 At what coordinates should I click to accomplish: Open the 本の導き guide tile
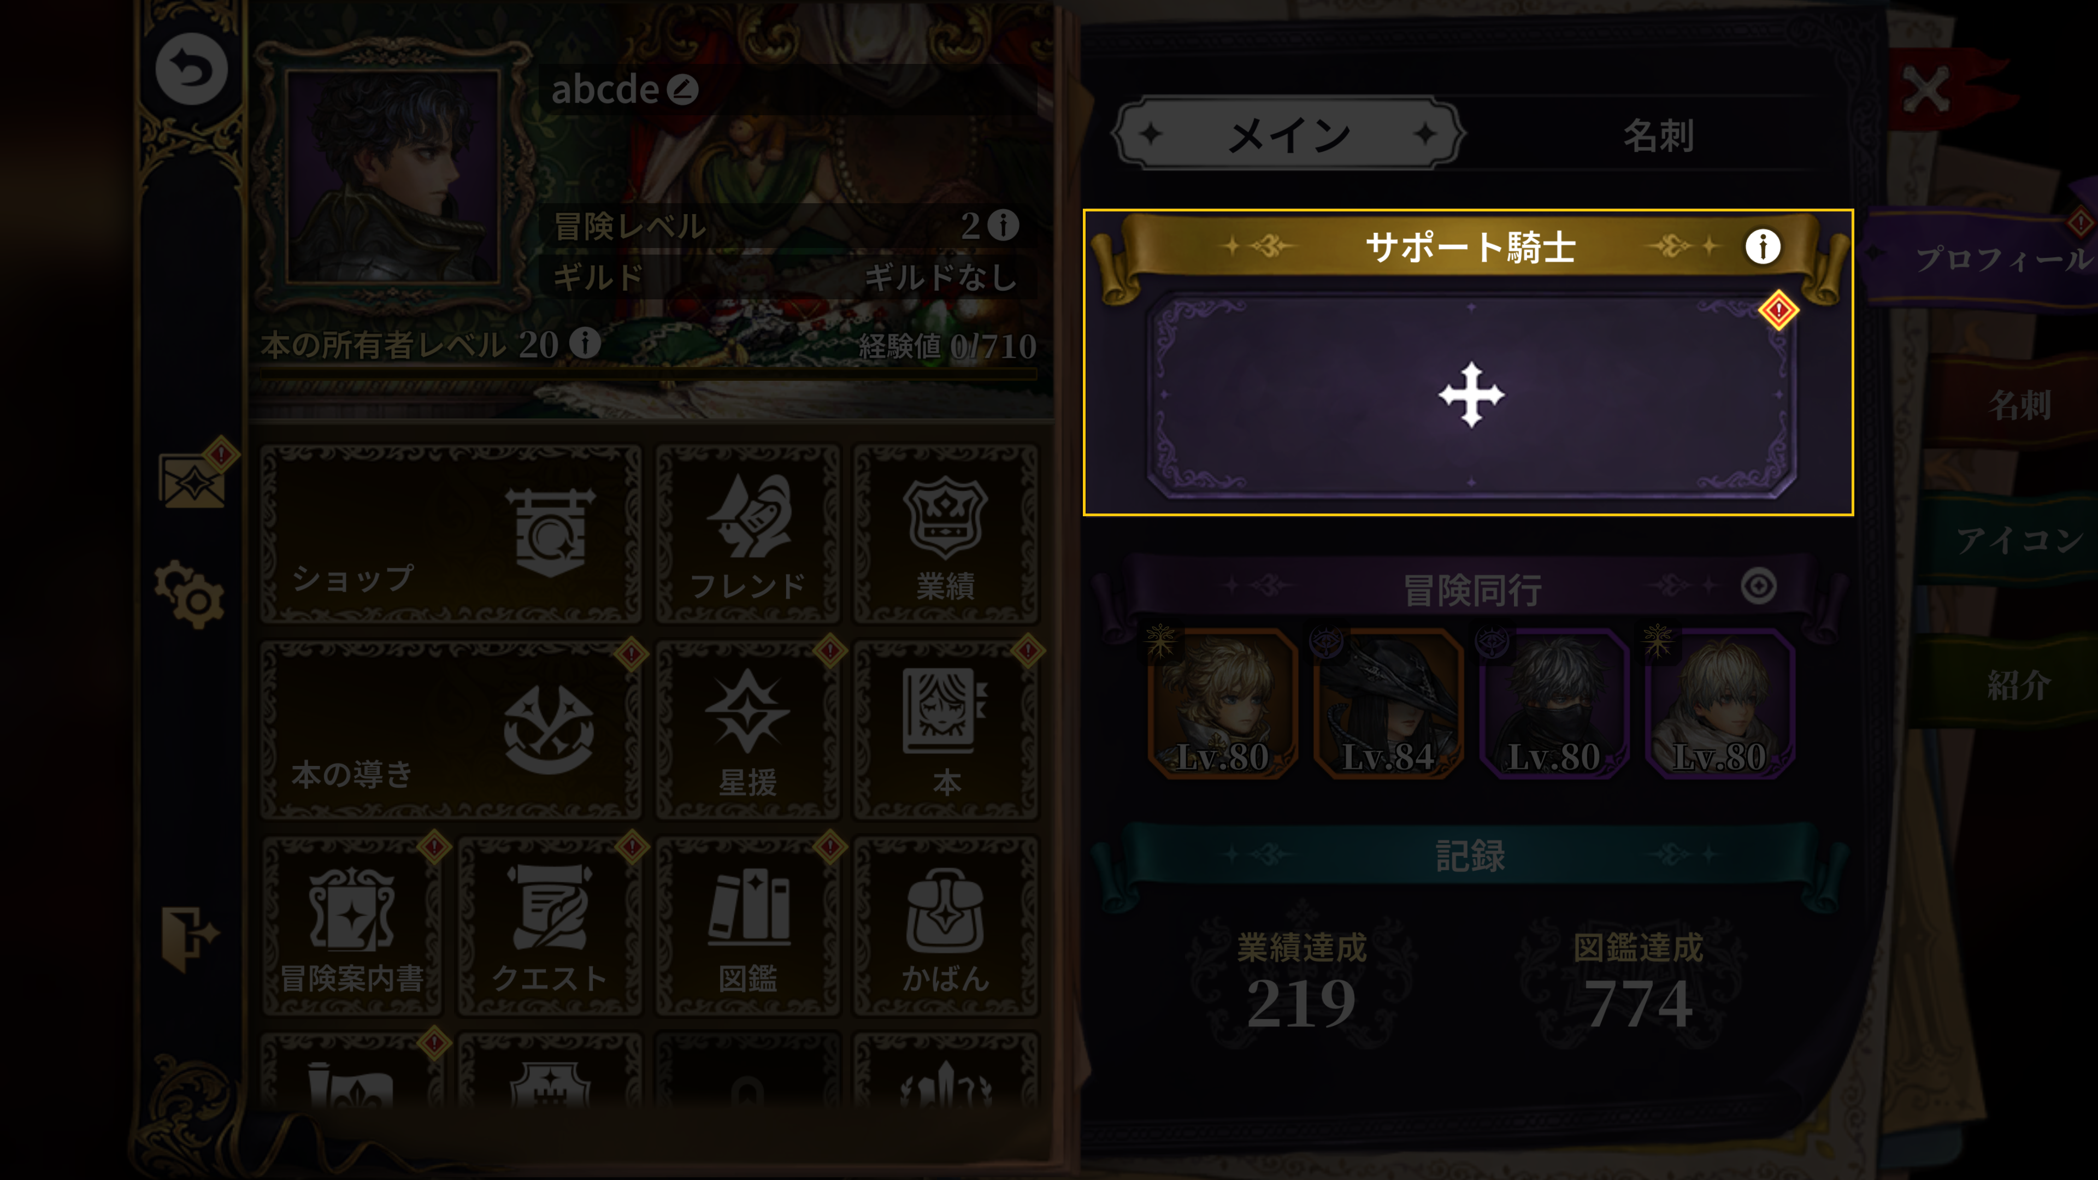coord(450,730)
